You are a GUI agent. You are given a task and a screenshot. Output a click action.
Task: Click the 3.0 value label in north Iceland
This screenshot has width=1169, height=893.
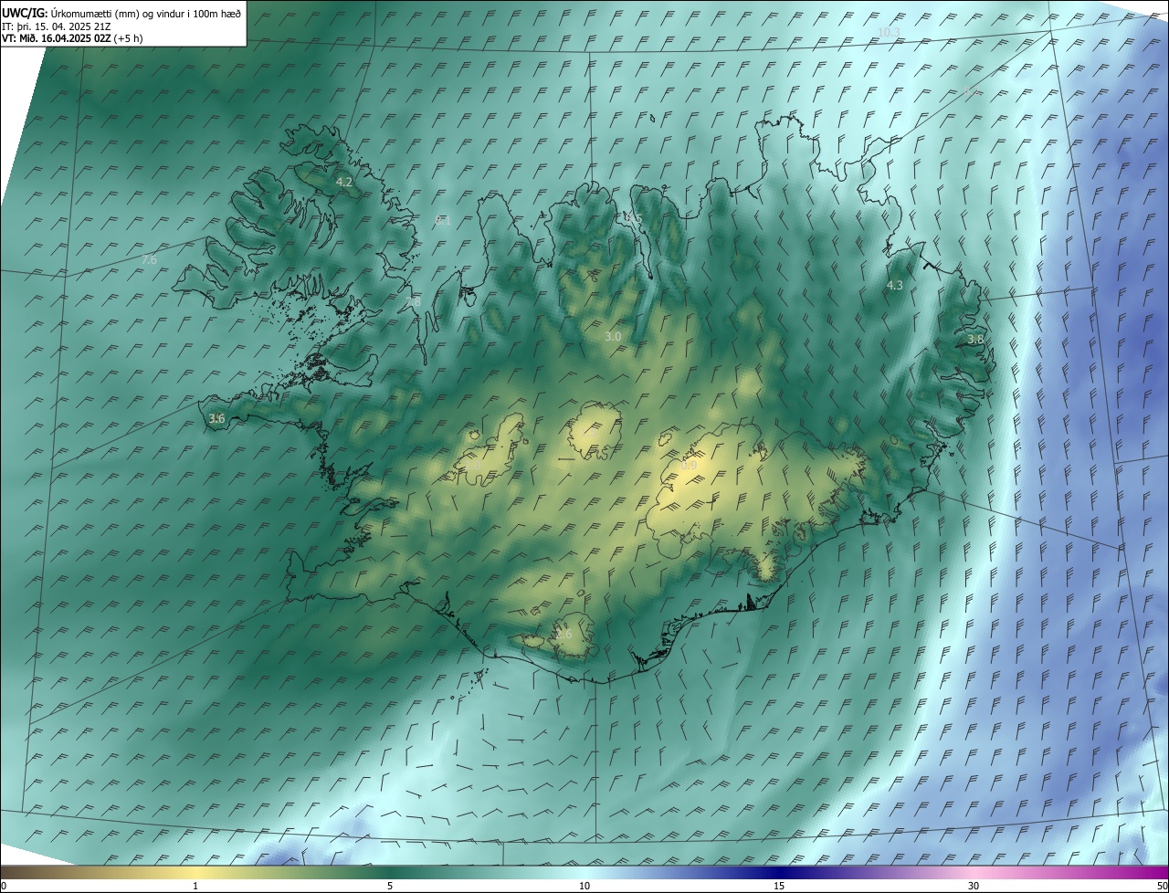click(x=613, y=337)
